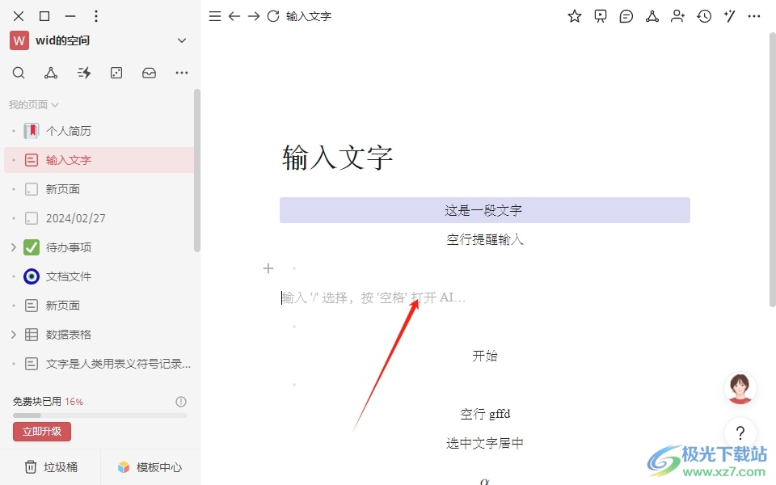The height and width of the screenshot is (485, 776).
Task: Click the 输入文字 breadcrumb title
Action: pos(308,16)
